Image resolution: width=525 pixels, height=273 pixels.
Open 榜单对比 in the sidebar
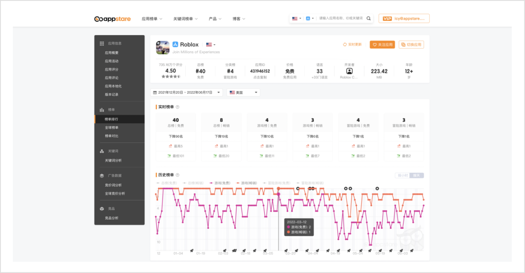[111, 136]
